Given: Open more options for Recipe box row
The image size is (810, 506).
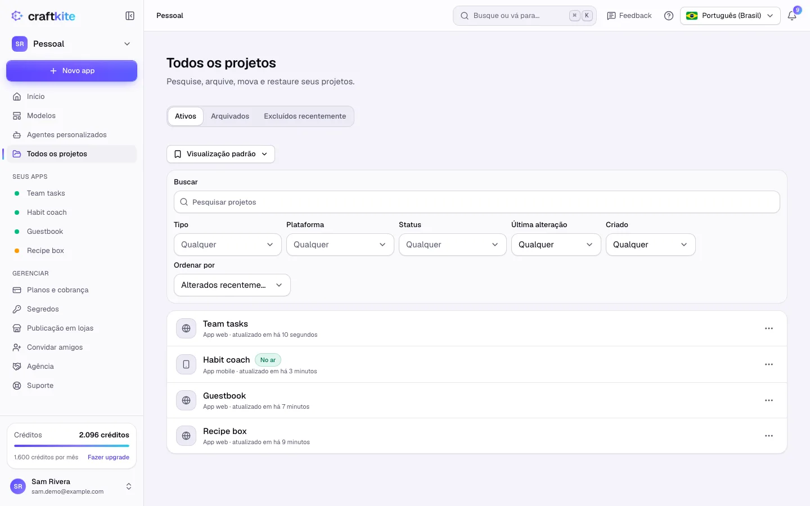Looking at the screenshot, I should pyautogui.click(x=769, y=436).
